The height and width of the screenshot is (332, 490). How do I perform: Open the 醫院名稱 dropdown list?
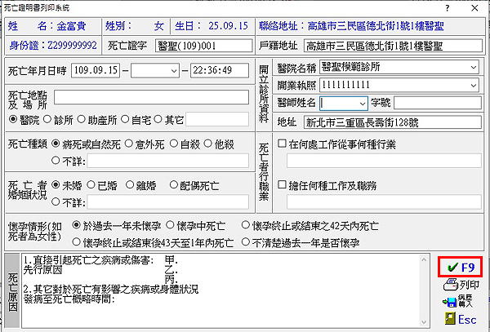[x=470, y=67]
